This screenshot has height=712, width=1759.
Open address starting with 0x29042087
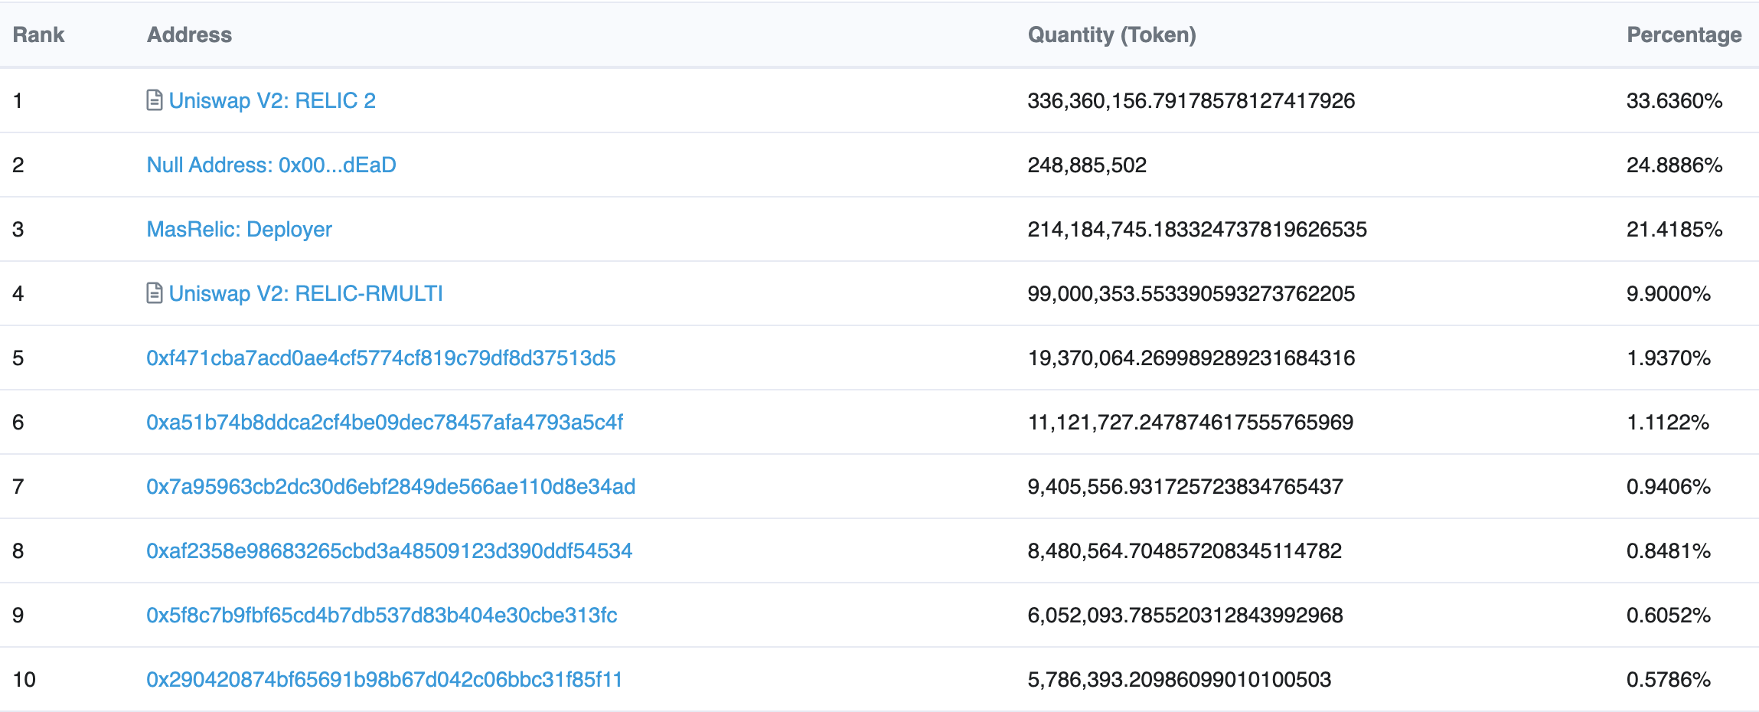[x=384, y=679]
